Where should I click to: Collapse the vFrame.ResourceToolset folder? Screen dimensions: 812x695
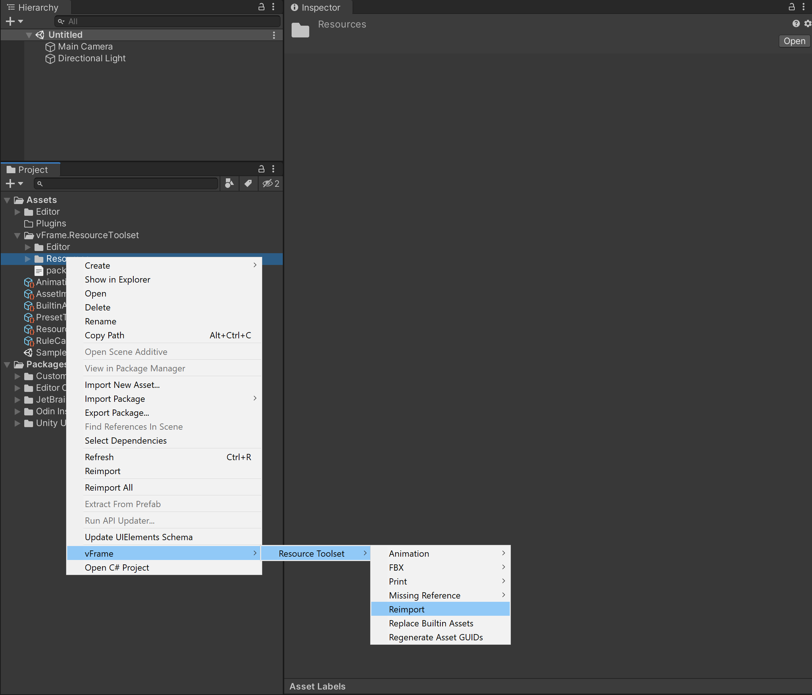(17, 235)
